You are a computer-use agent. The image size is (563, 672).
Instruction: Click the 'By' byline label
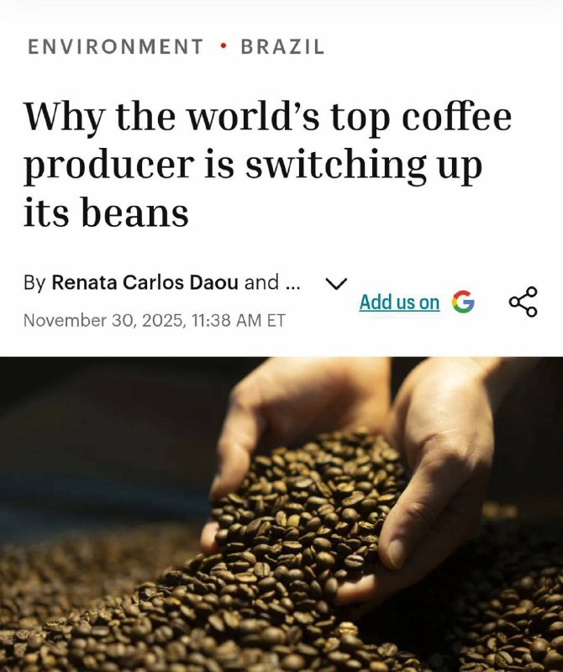(34, 283)
